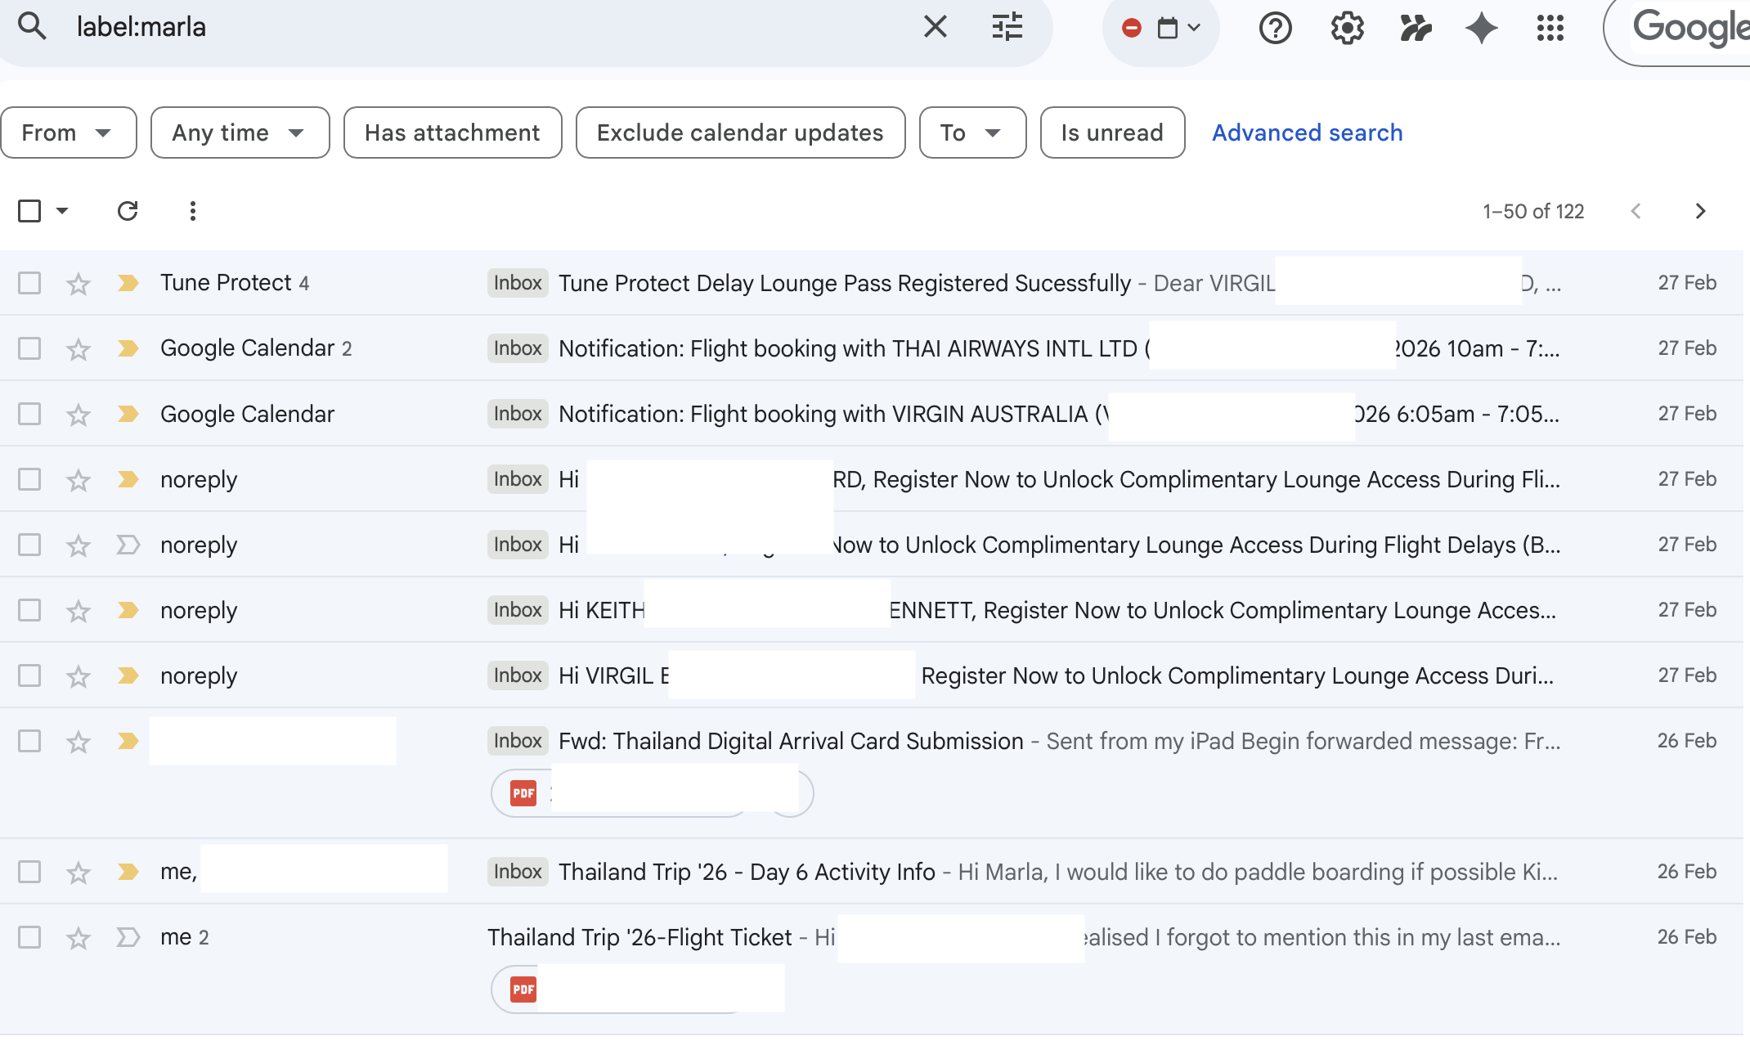Star the Hi KEITH noreply email
Image resolution: width=1750 pixels, height=1050 pixels.
tap(79, 611)
